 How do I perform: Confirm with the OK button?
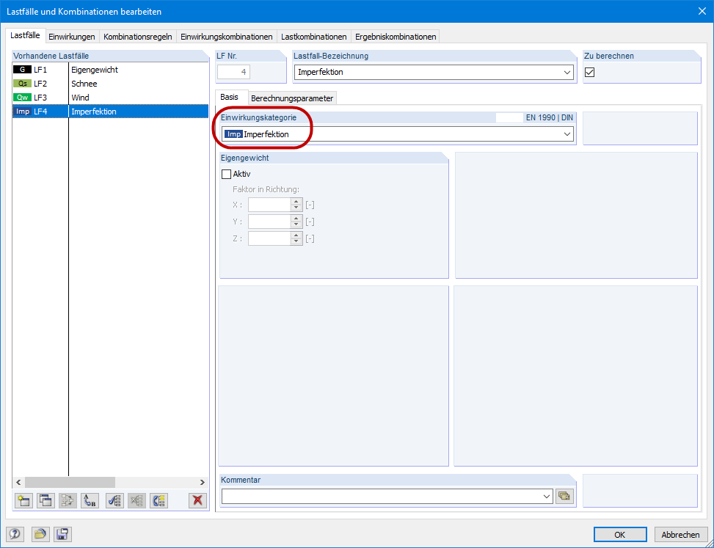click(x=620, y=535)
